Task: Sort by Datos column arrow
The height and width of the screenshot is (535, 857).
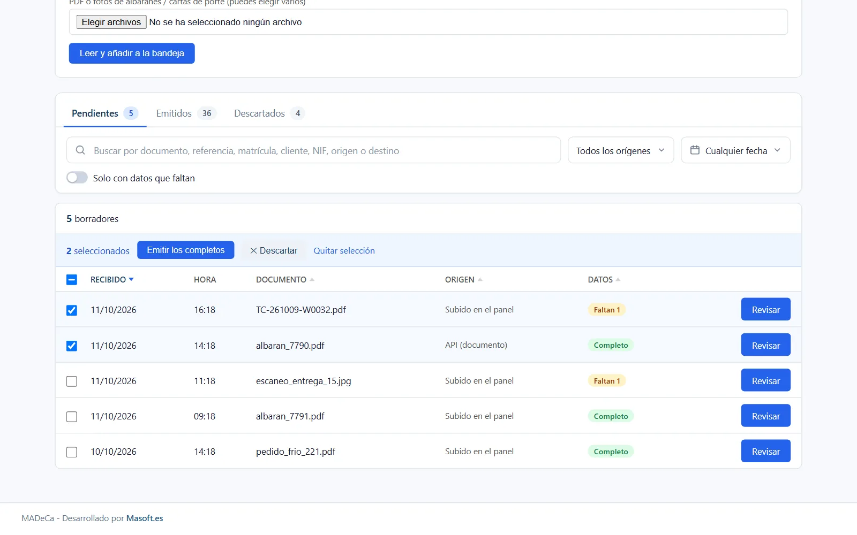Action: 618,279
